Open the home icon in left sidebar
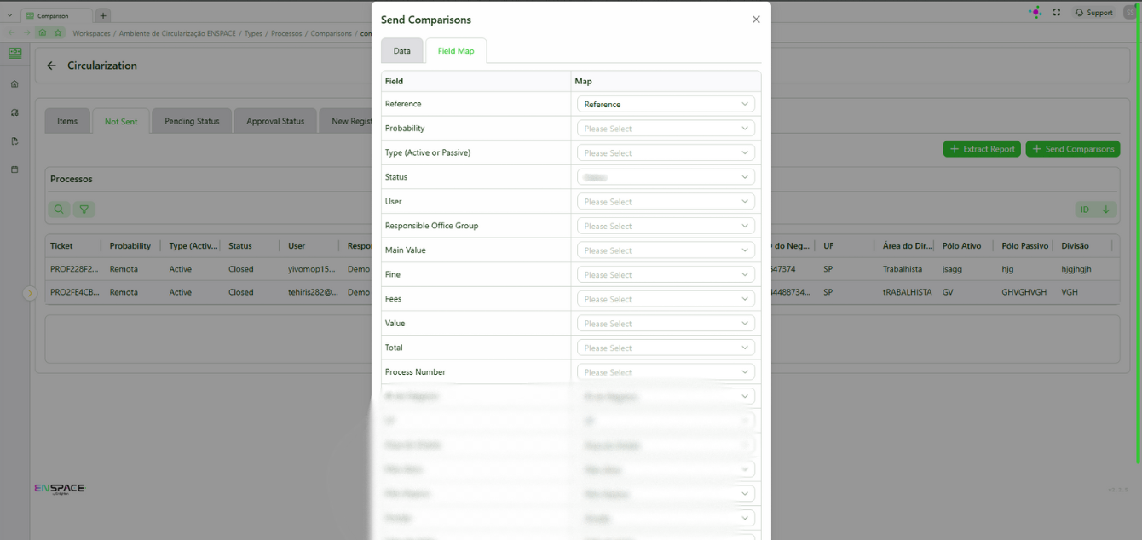This screenshot has width=1142, height=540. 14,84
